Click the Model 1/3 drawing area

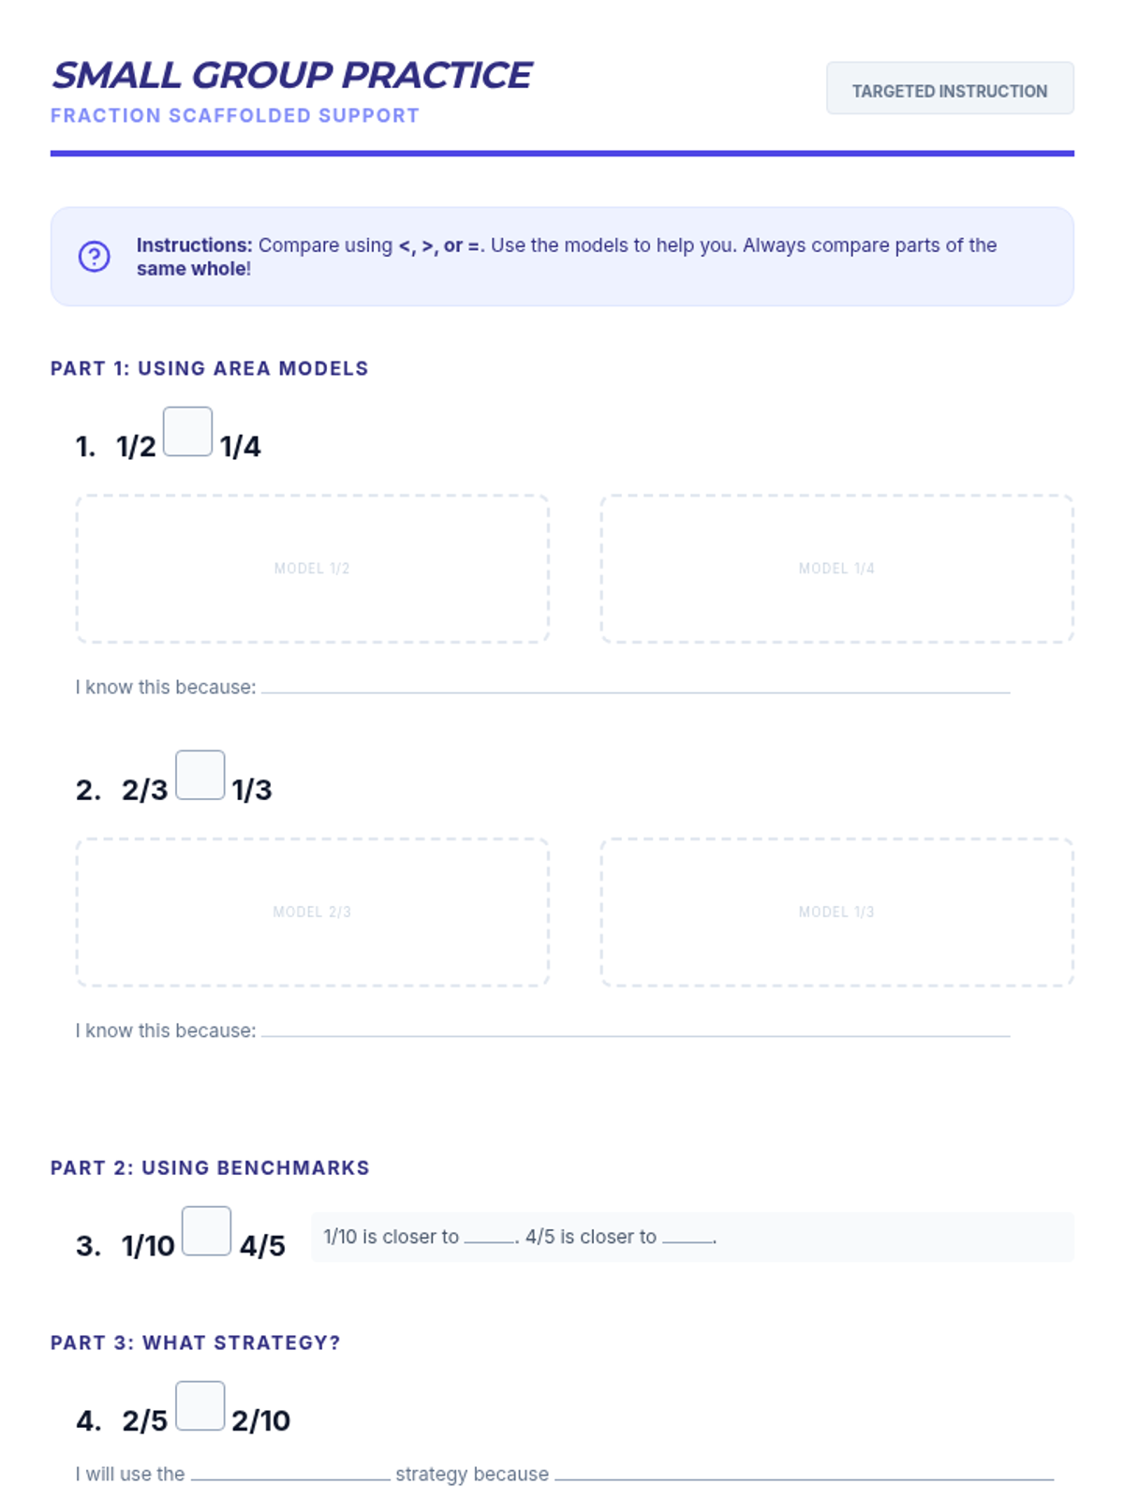pyautogui.click(x=836, y=912)
